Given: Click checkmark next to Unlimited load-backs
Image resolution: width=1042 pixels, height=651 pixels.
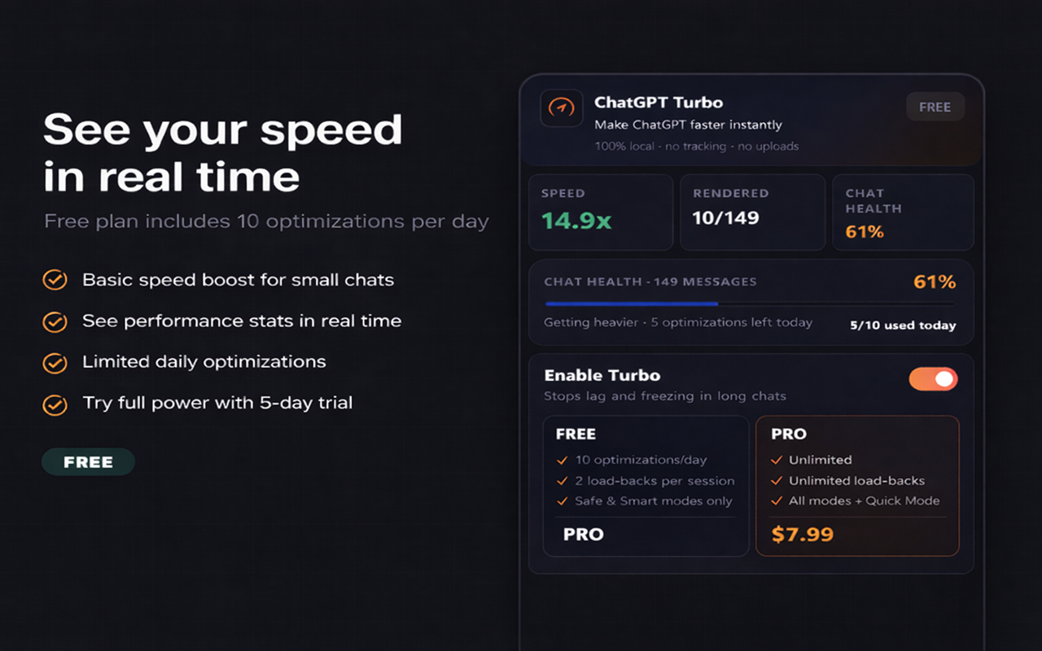Looking at the screenshot, I should (x=776, y=481).
